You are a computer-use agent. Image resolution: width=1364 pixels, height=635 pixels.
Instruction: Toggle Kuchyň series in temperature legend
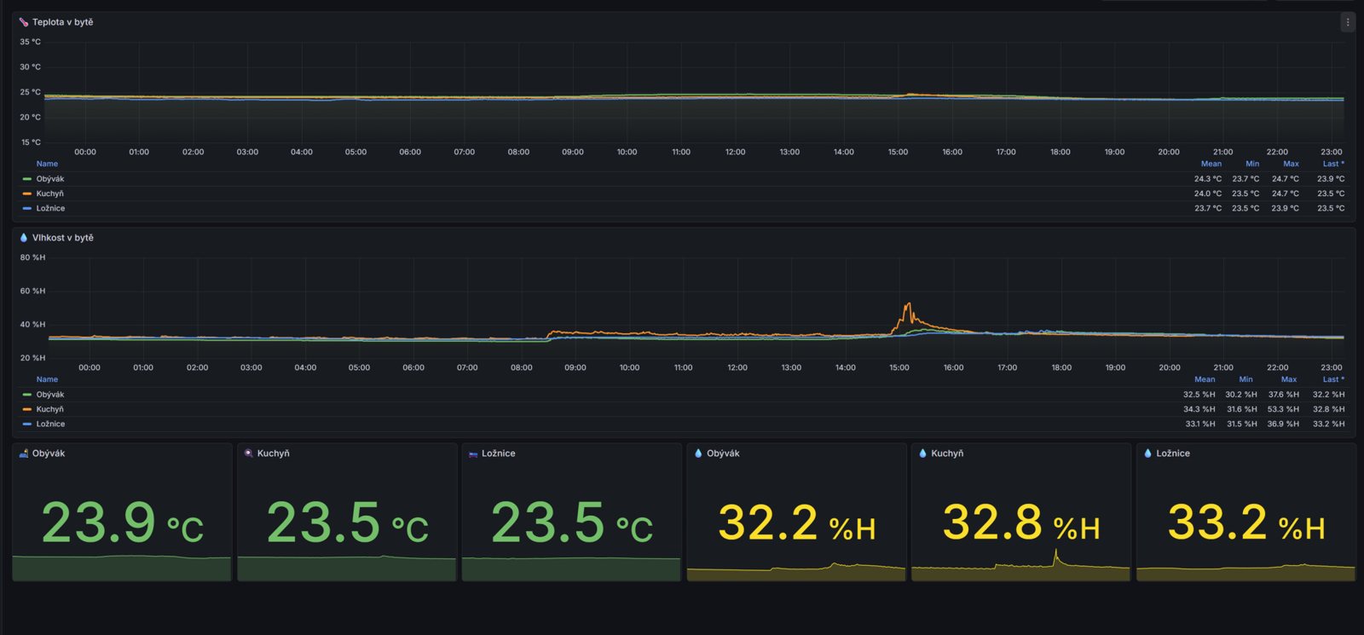pos(49,193)
